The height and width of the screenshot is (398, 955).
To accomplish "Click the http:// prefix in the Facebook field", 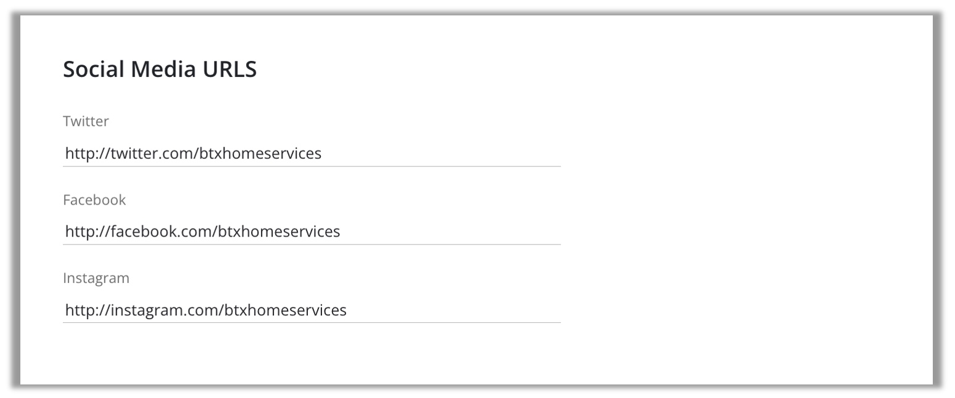I will [x=87, y=232].
